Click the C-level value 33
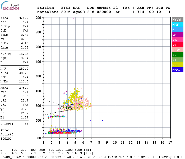Image resolution: width=185 pixels, height=159 pixels. tap(26, 124)
